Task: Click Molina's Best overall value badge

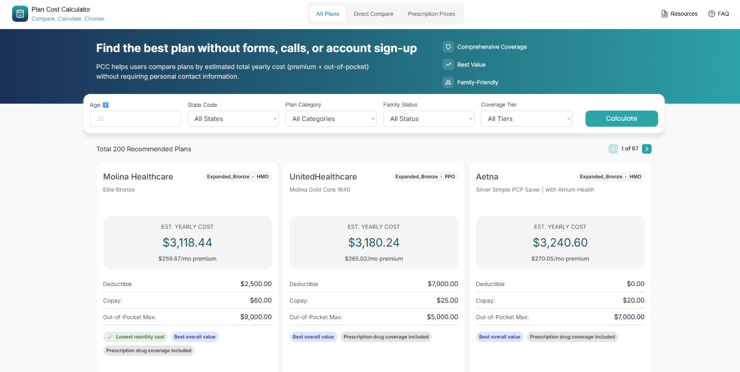Action: 195,337
